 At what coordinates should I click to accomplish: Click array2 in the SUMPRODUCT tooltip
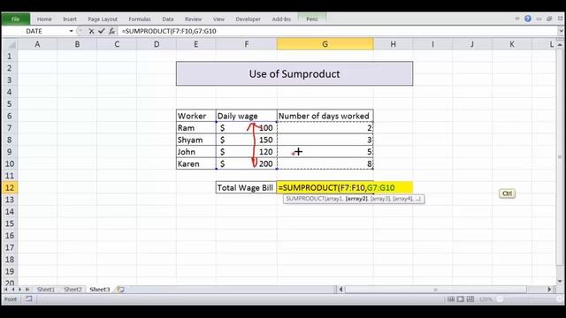point(356,199)
